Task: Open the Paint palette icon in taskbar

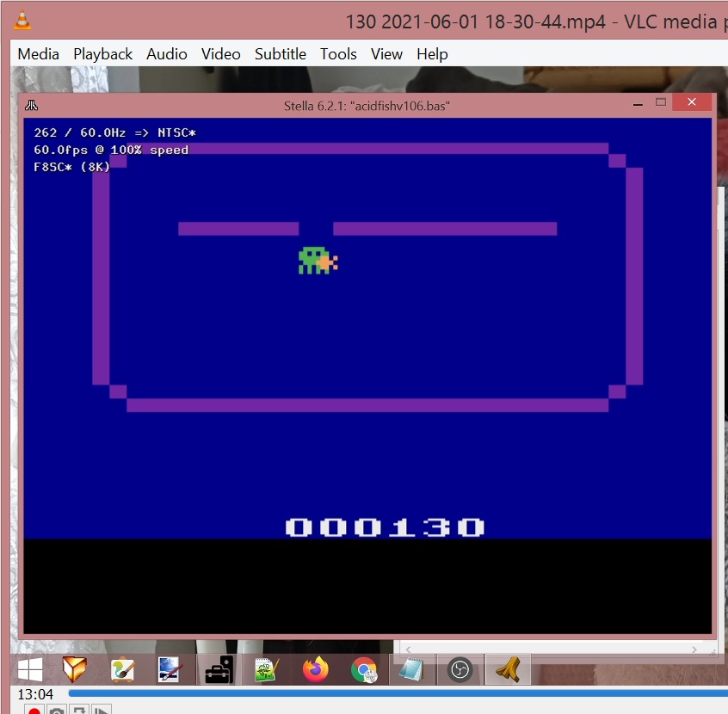Action: pos(122,669)
